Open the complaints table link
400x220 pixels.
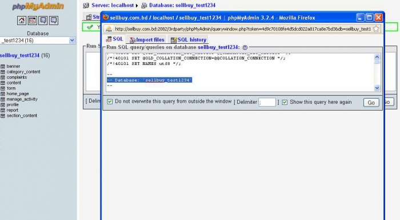pos(17,78)
